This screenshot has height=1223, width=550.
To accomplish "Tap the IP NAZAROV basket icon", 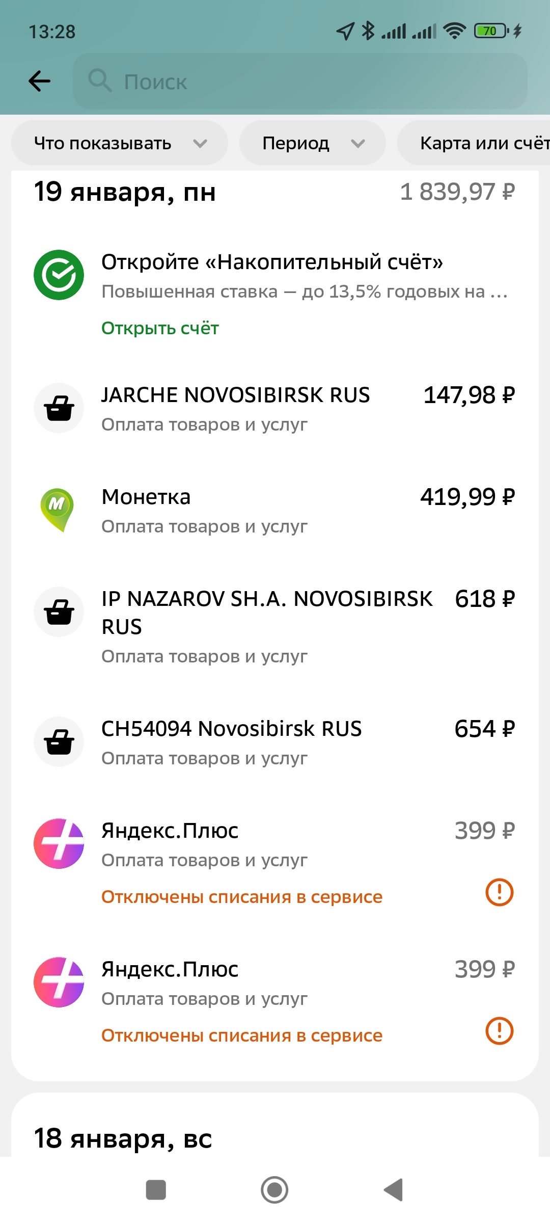I will pos(59,612).
